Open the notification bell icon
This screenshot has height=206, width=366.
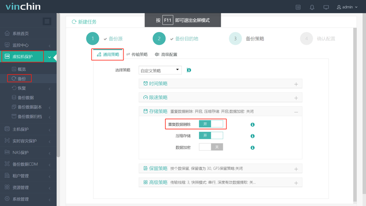click(312, 7)
